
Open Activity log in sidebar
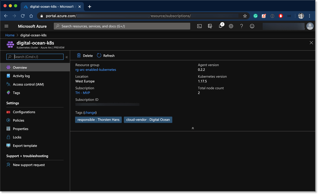point(21,76)
